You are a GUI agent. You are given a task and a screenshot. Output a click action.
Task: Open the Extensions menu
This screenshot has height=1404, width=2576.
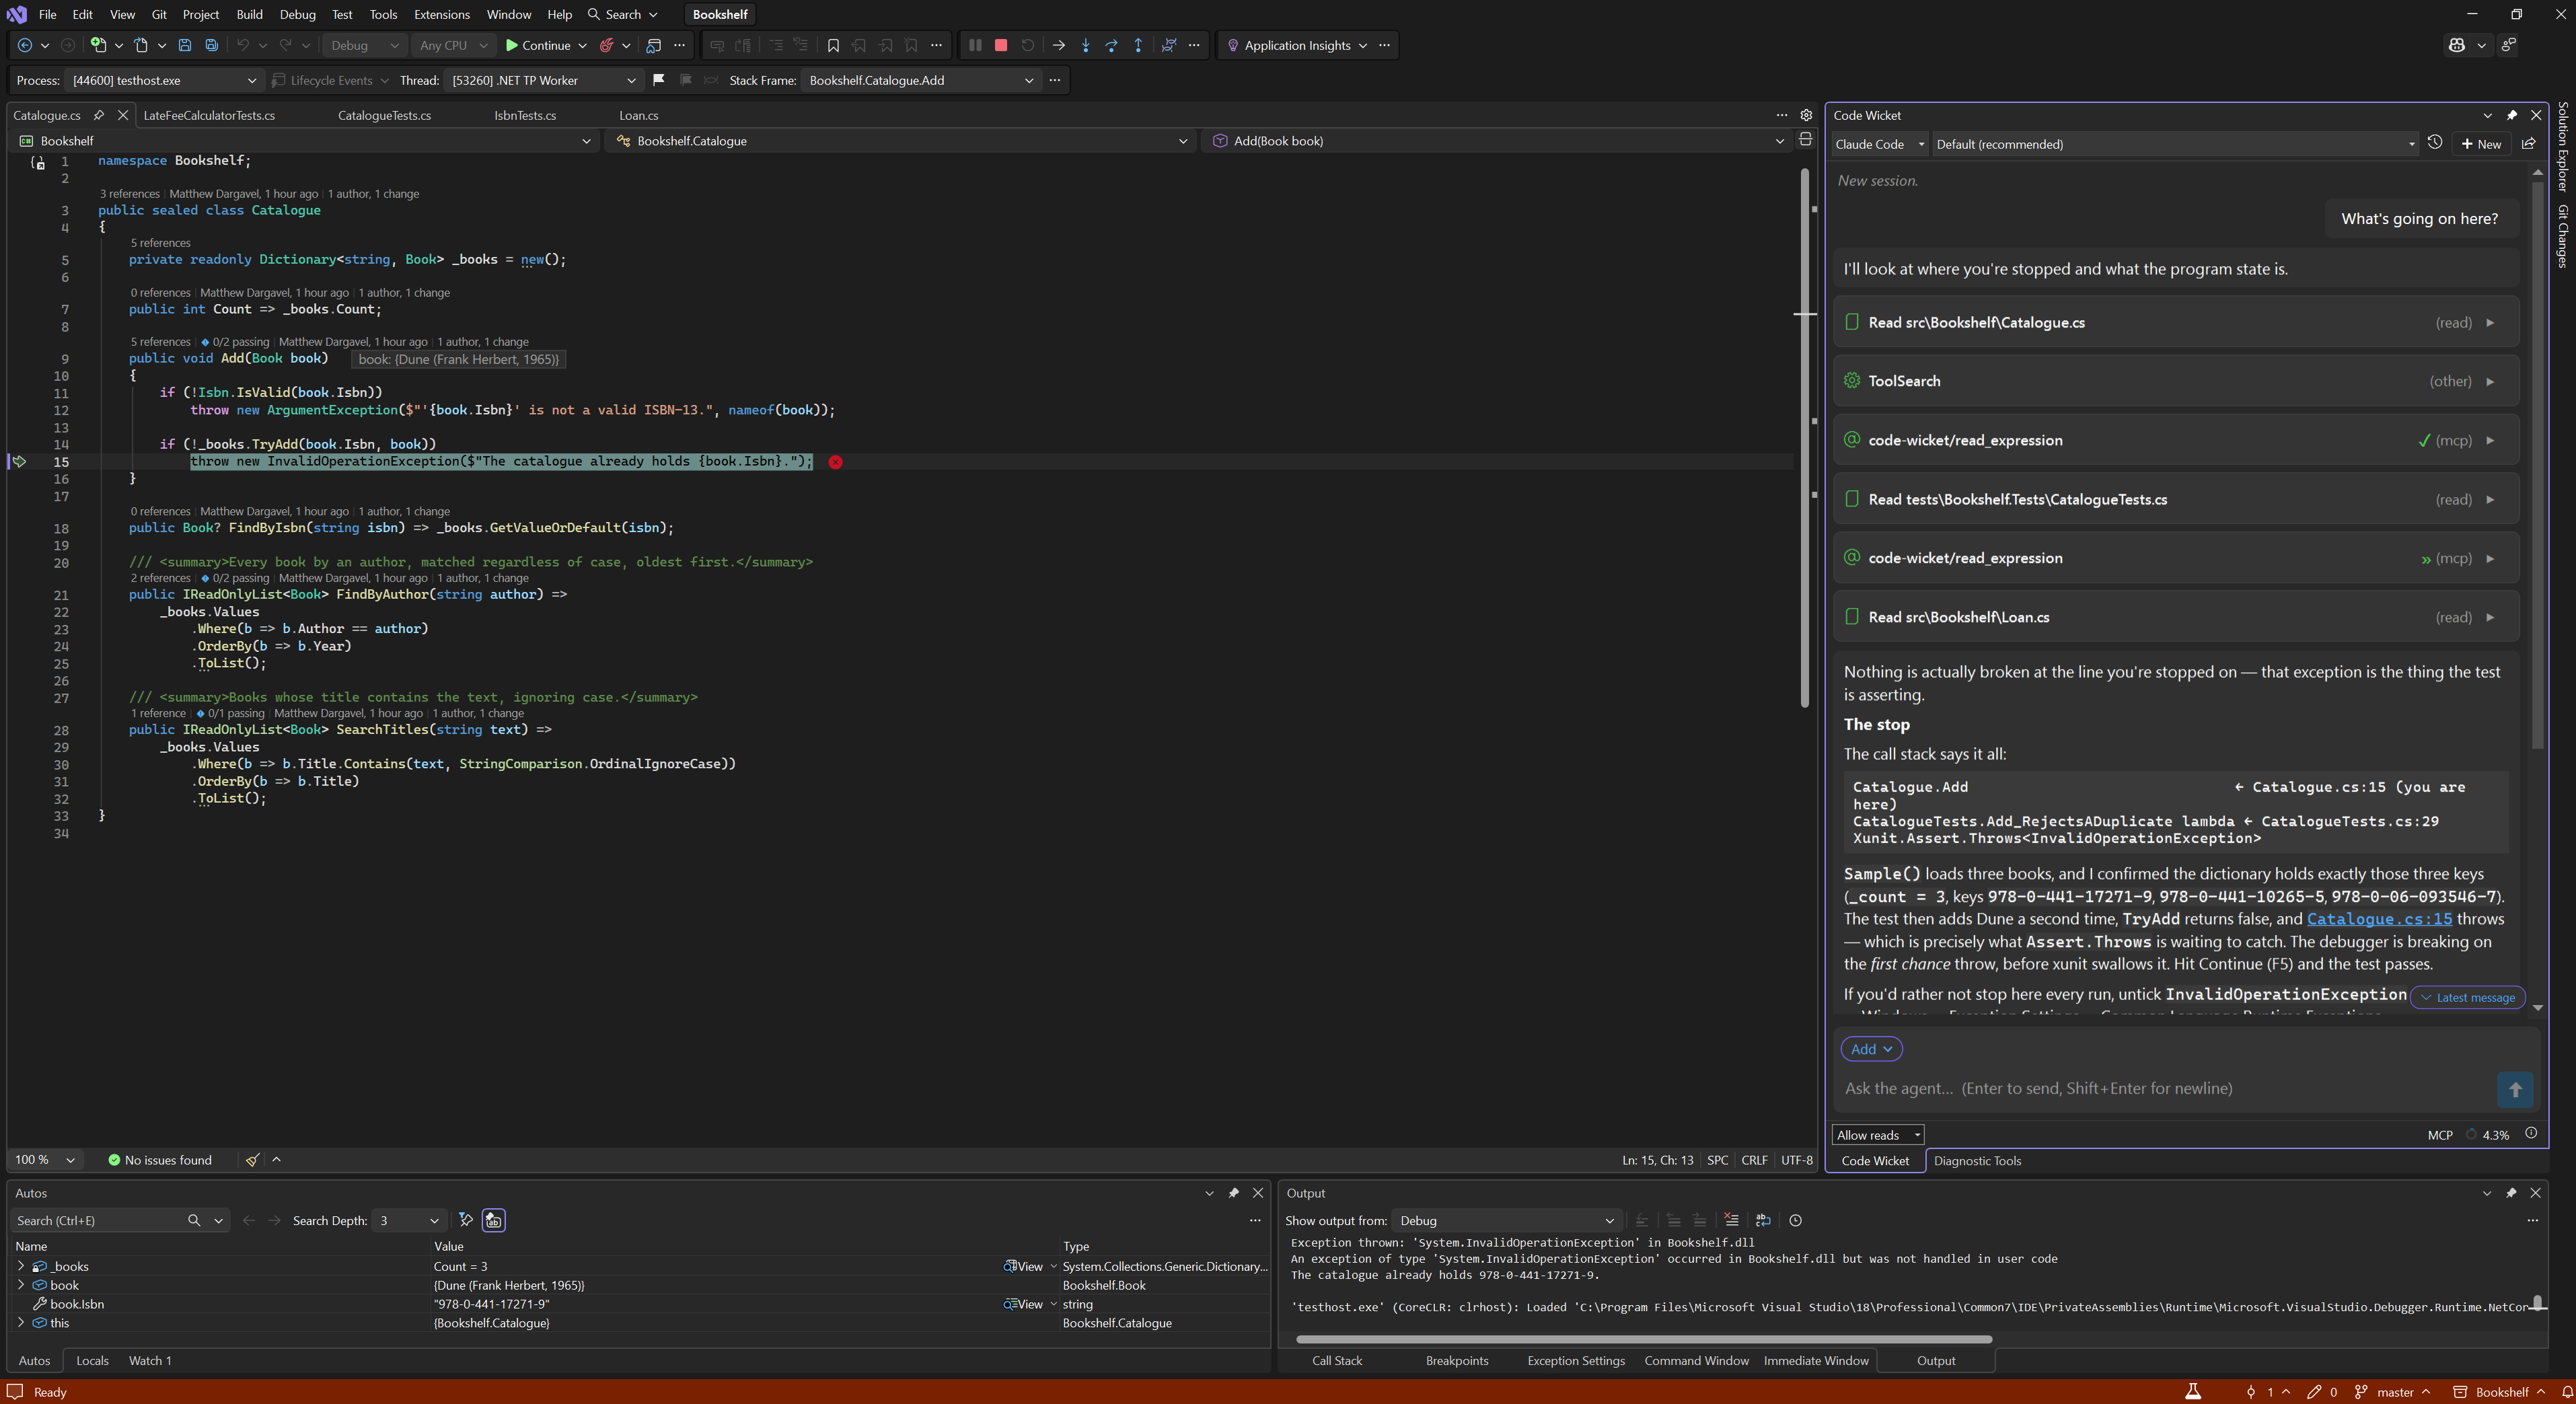[441, 14]
